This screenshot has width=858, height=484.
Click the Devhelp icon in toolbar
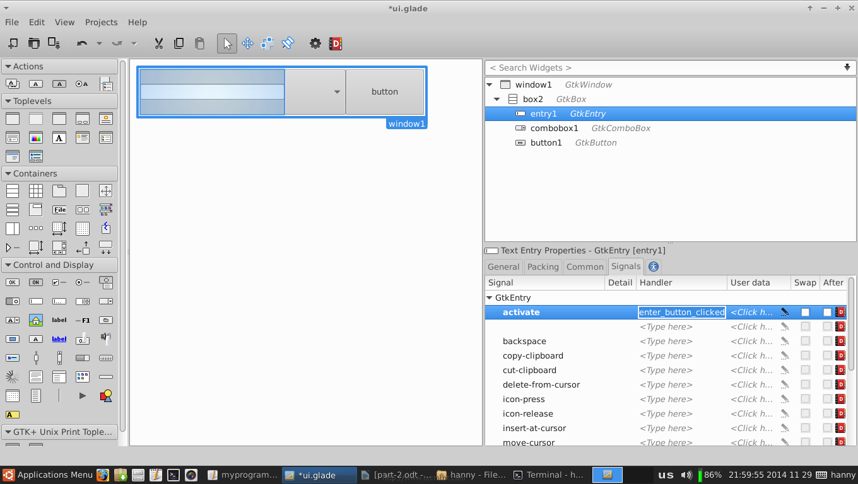point(335,43)
